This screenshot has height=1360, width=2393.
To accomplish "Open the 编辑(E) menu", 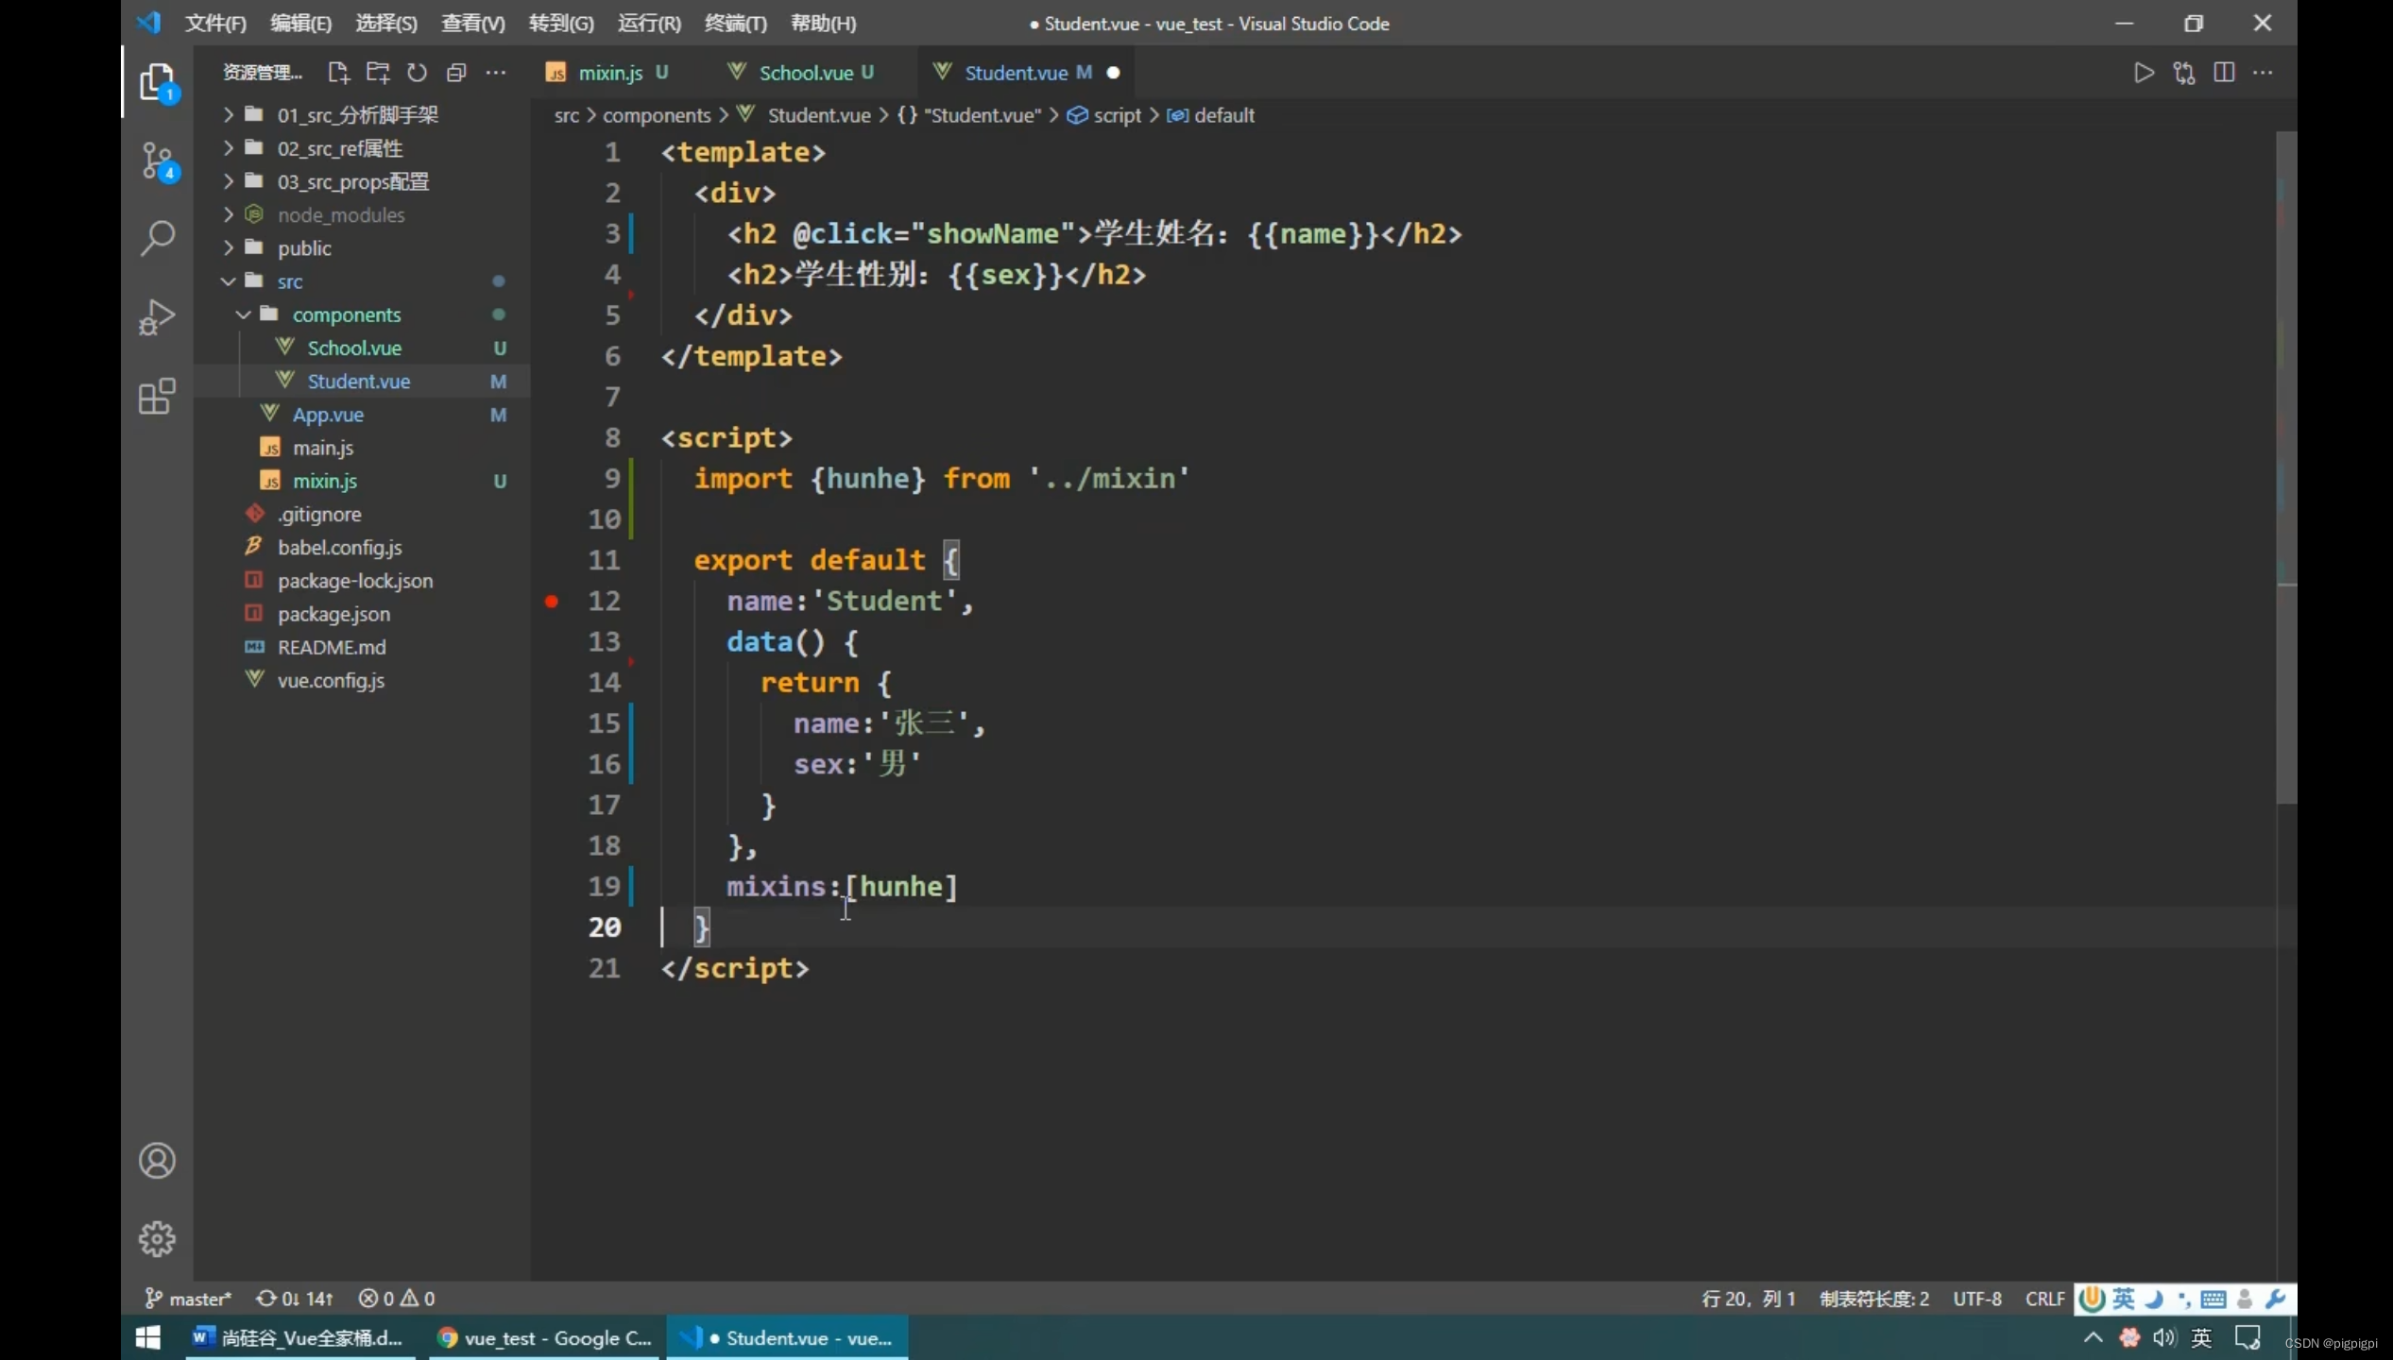I will [300, 23].
